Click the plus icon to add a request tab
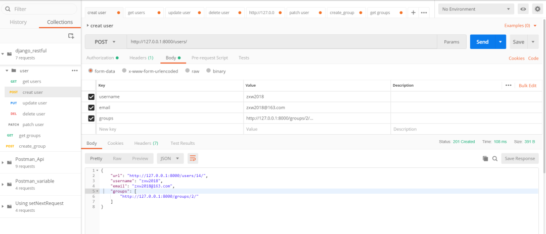Image resolution: width=546 pixels, height=234 pixels. pos(414,13)
